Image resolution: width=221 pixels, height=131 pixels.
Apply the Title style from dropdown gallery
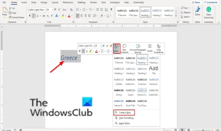154,70
